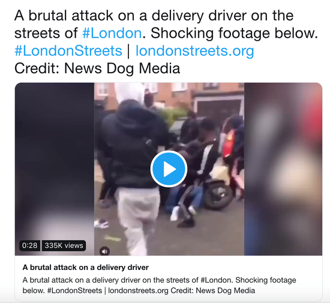This screenshot has height=303, width=330.
Task: Click the card description text below title
Action: [160, 286]
